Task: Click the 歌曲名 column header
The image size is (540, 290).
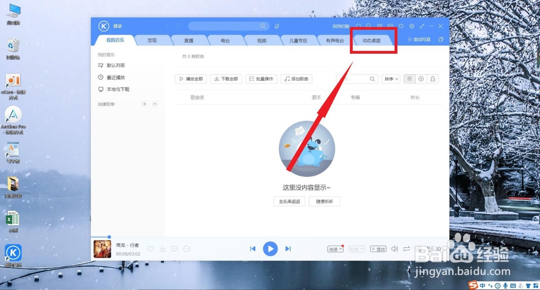Action: (x=197, y=97)
